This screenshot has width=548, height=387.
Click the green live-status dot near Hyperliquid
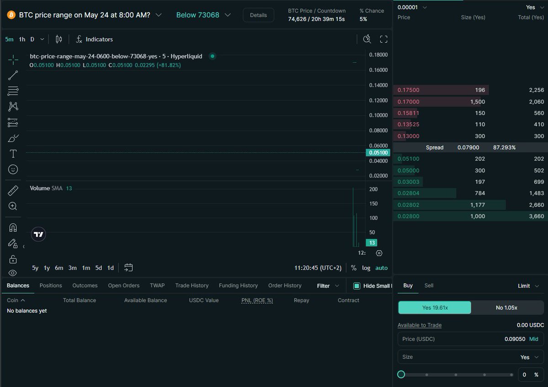(212, 56)
